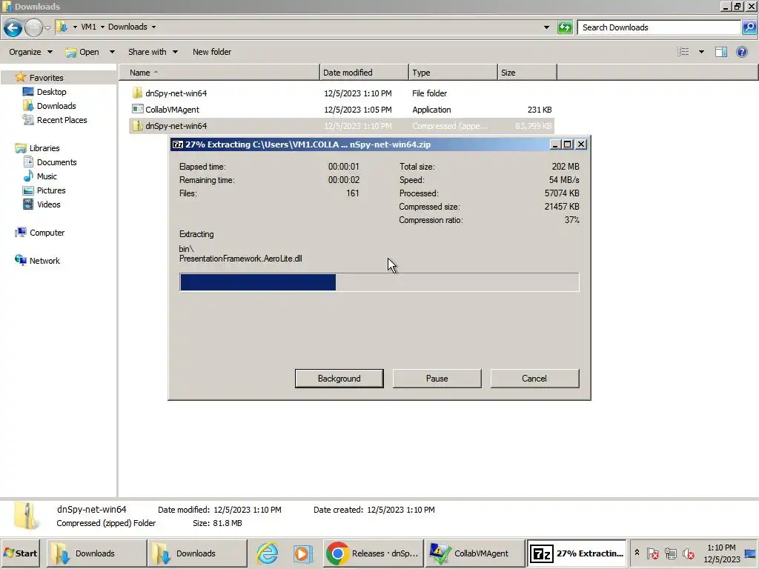The height and width of the screenshot is (569, 759).
Task: Sort by Date modified column
Action: coord(364,73)
